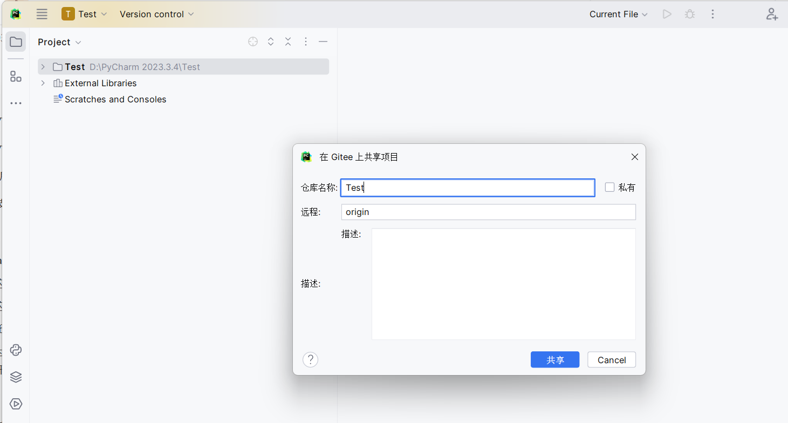The image size is (788, 423).
Task: Close the Gitee share dialog
Action: tap(635, 157)
